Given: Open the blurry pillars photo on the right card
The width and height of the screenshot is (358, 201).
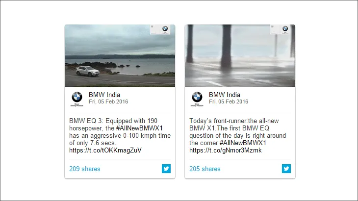Looking at the screenshot, I should 240,55.
